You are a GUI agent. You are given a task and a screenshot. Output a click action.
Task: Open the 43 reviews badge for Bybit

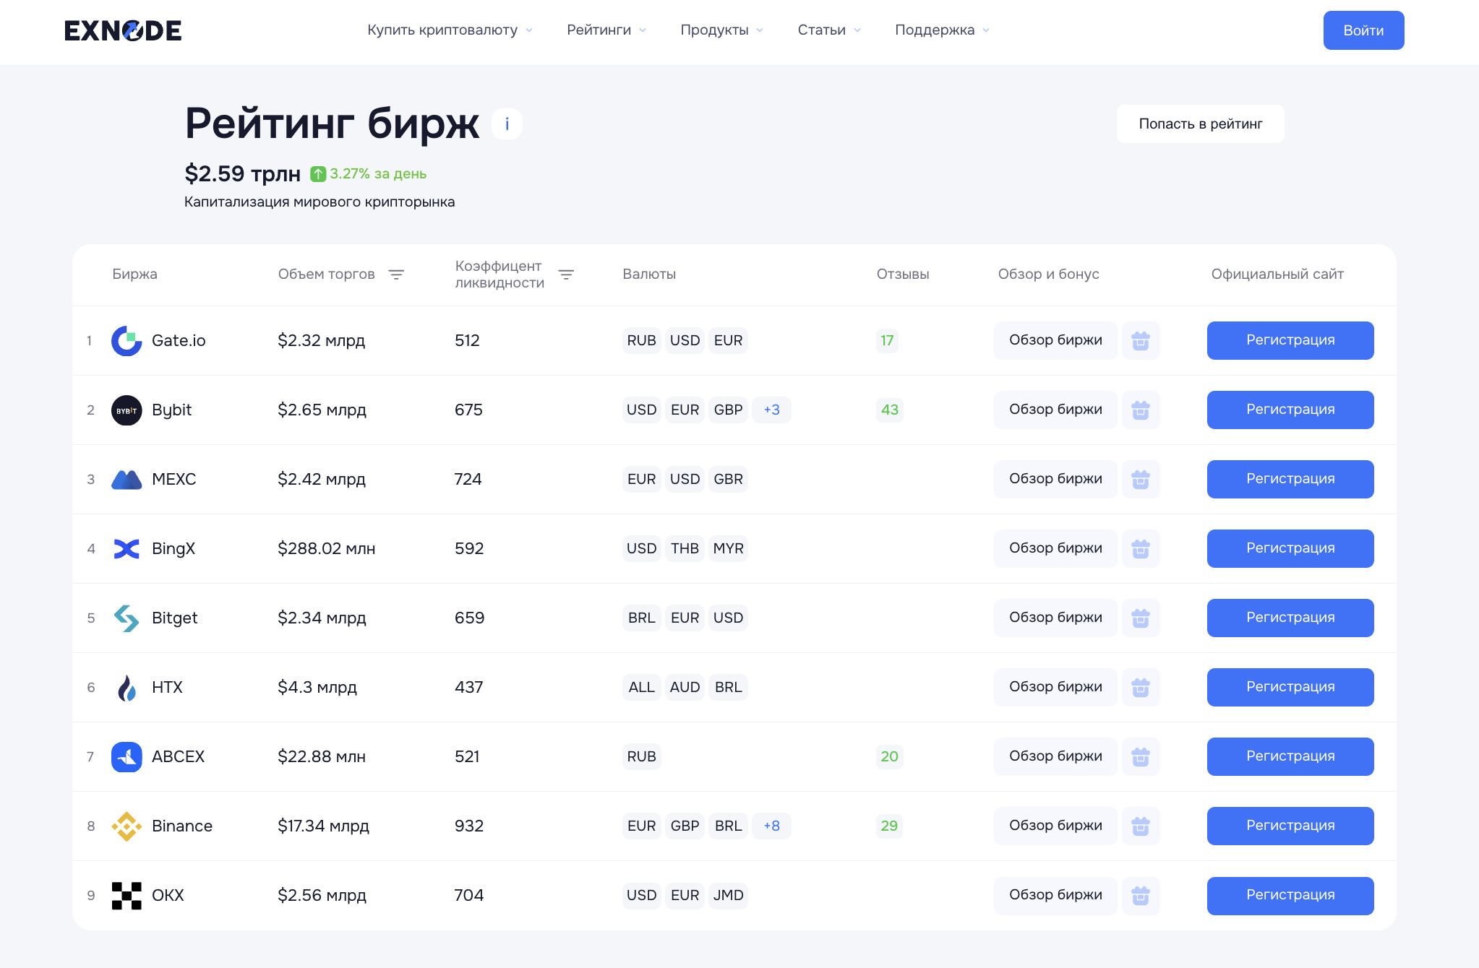click(x=889, y=410)
